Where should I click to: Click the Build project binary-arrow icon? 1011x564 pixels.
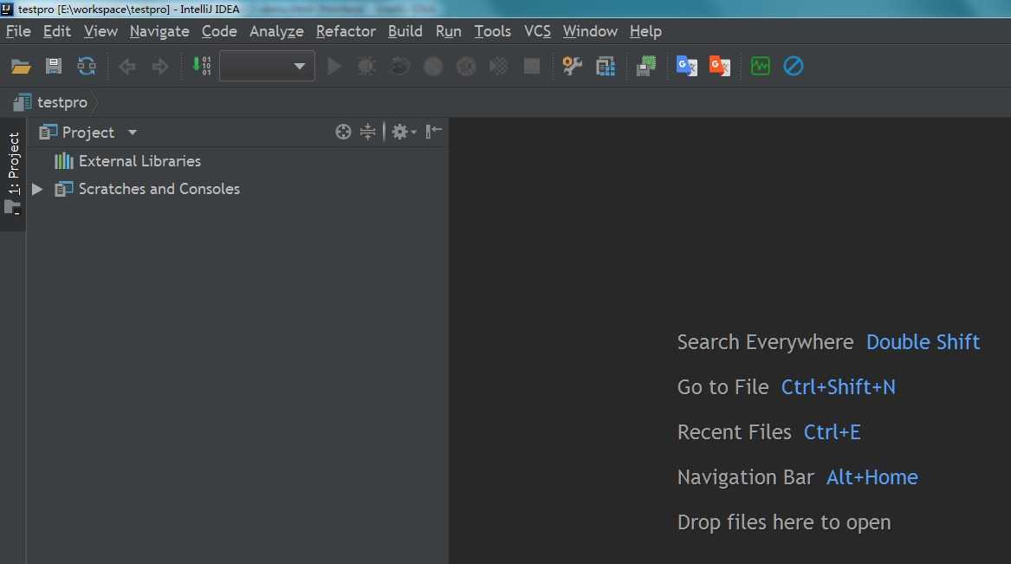202,66
